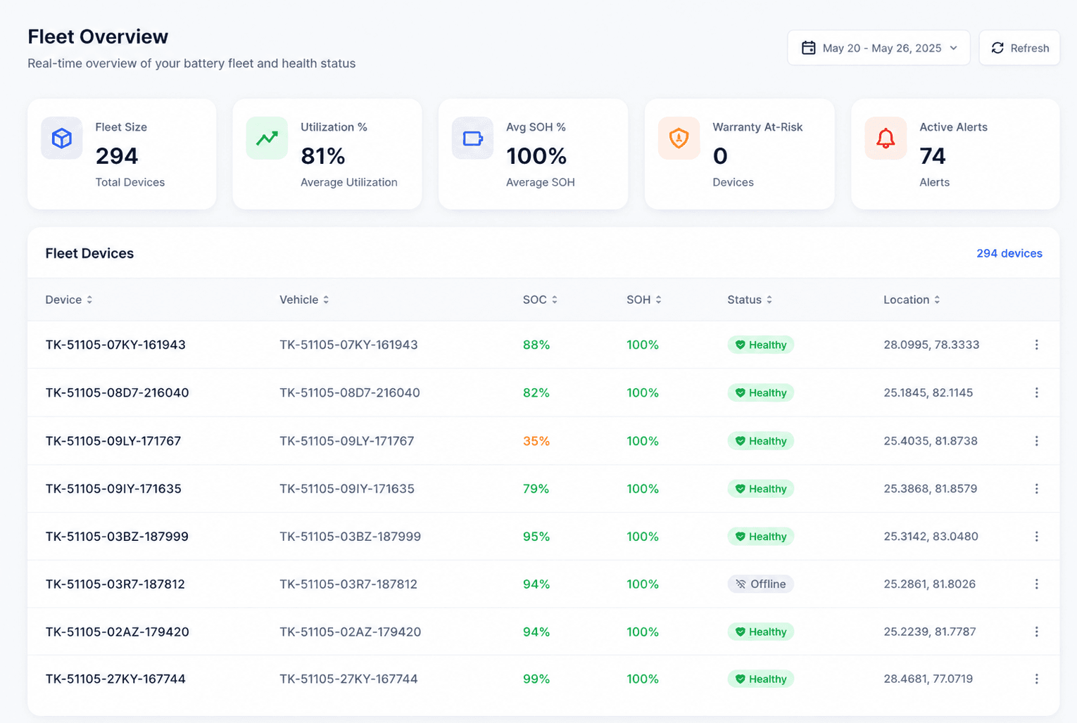Screen dimensions: 1077x723
Task: Click the Fleet Size value 294
Action: (117, 155)
